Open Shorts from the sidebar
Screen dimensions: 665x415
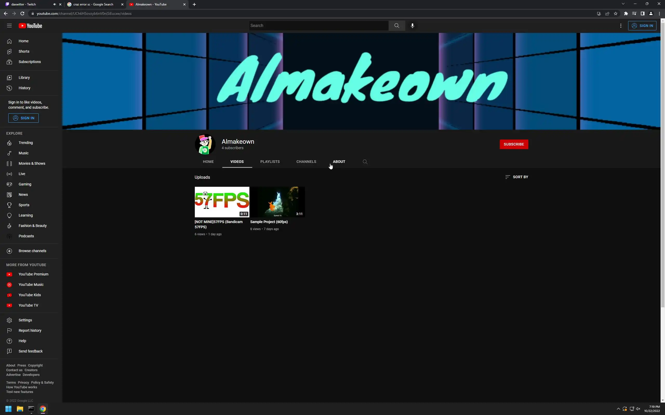click(24, 51)
